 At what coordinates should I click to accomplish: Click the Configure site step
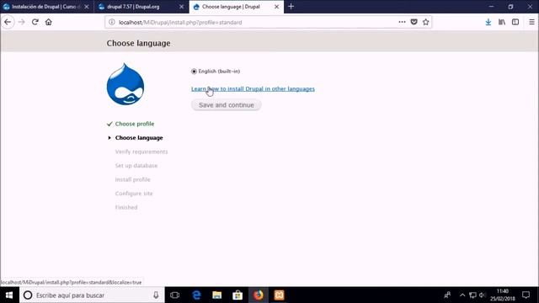tap(134, 194)
